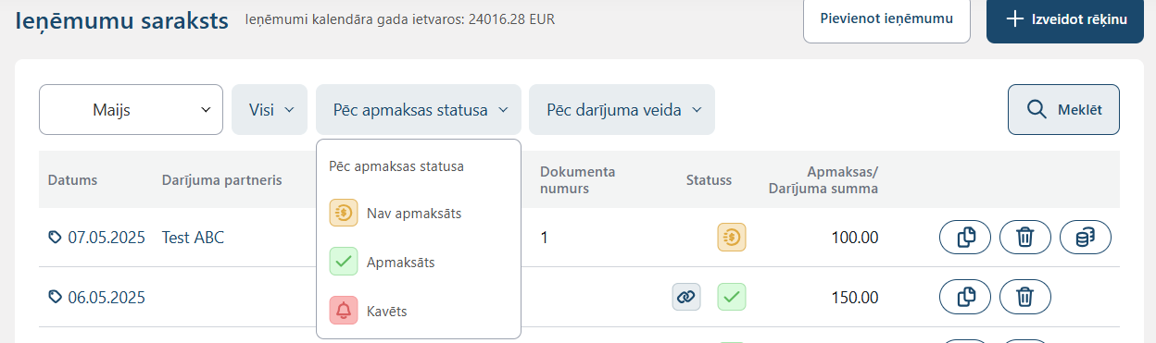Delete the Test ABC income entry
Viewport: 1156px width, 343px height.
click(1025, 238)
